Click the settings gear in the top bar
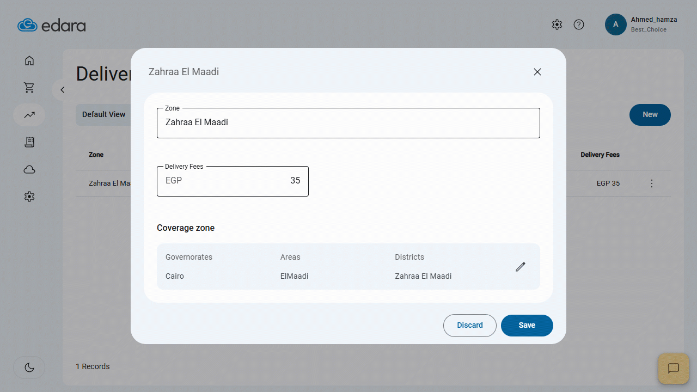This screenshot has width=697, height=392. tap(557, 24)
